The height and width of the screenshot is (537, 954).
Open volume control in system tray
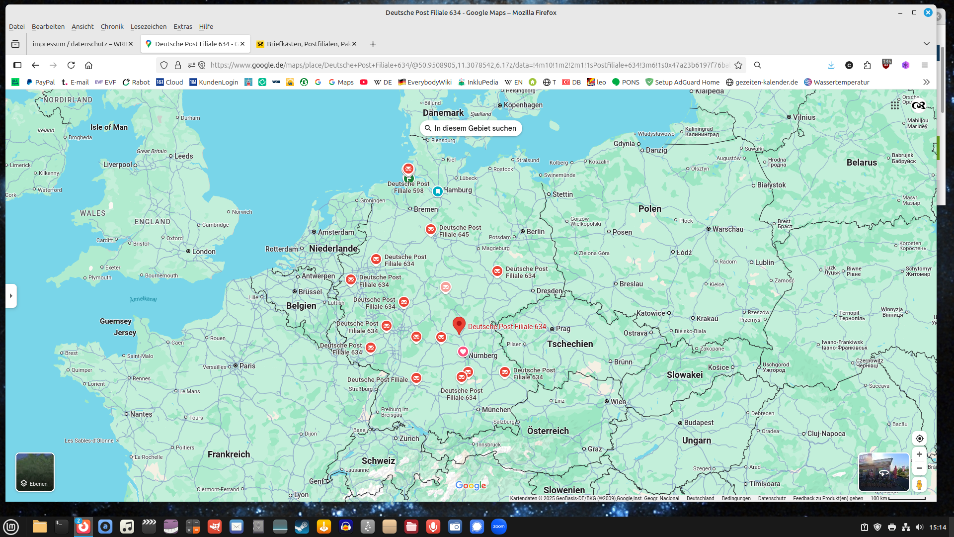919,527
